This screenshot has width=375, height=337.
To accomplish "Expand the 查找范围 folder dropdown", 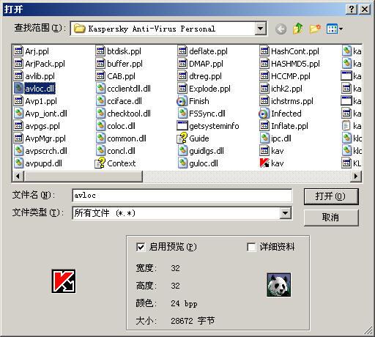I will [x=260, y=29].
